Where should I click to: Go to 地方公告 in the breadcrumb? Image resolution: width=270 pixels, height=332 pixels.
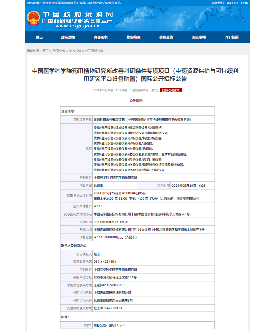(75, 51)
